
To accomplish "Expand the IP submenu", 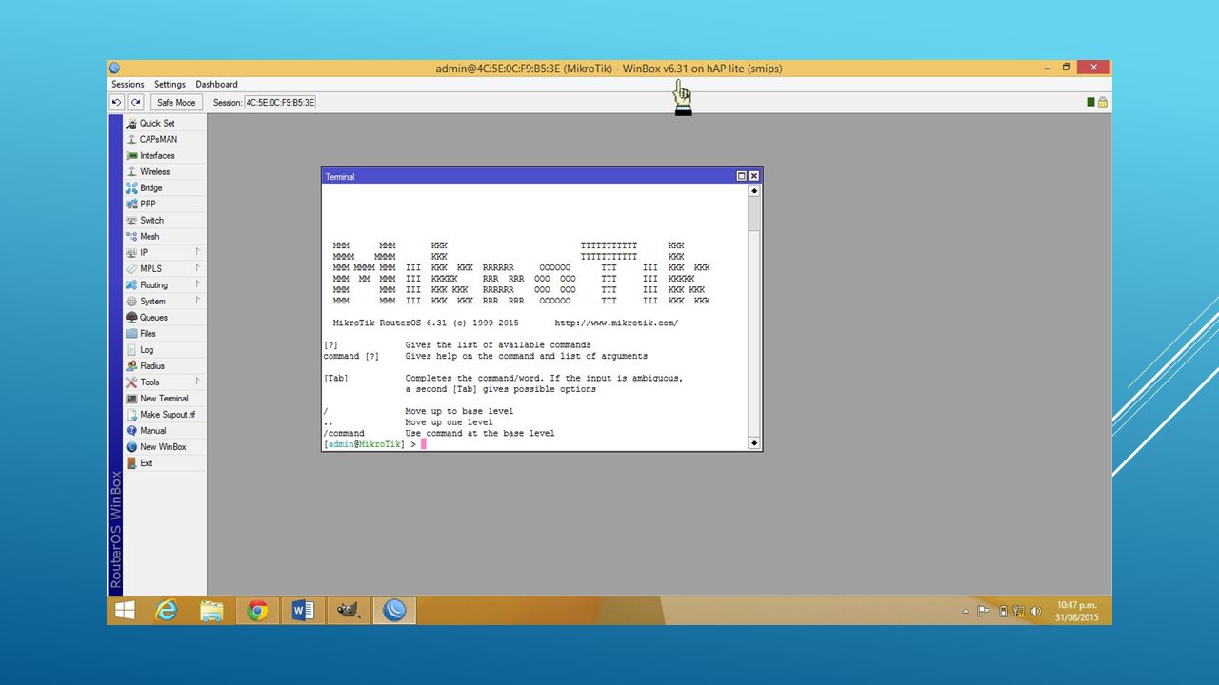I will (x=198, y=252).
